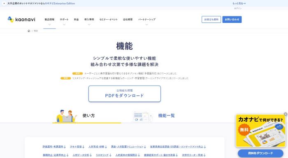Jump to 人的資本の情報開示 section

point(128,155)
